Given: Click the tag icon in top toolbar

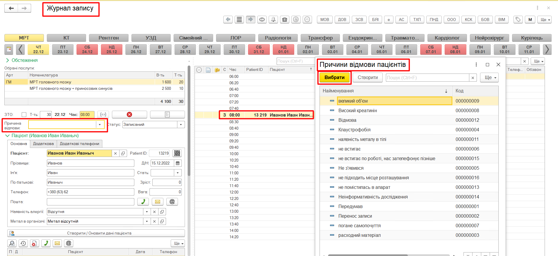Looking at the screenshot, I should [x=518, y=19].
